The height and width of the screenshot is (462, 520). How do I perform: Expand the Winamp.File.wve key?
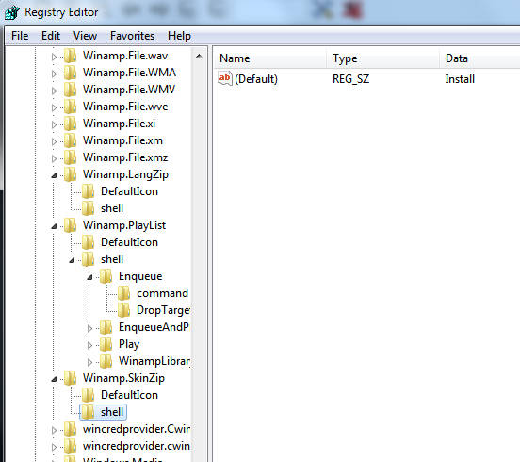[x=54, y=107]
